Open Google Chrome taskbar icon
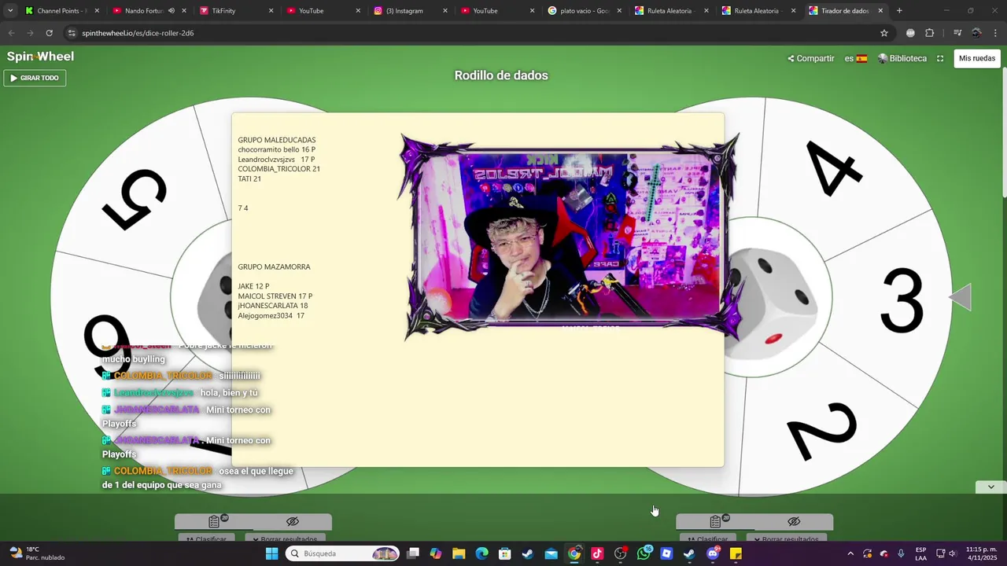This screenshot has height=566, width=1007. [574, 553]
